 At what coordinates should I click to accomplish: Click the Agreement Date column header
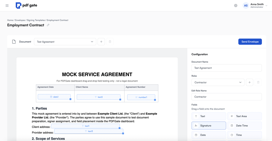(x=45, y=87)
